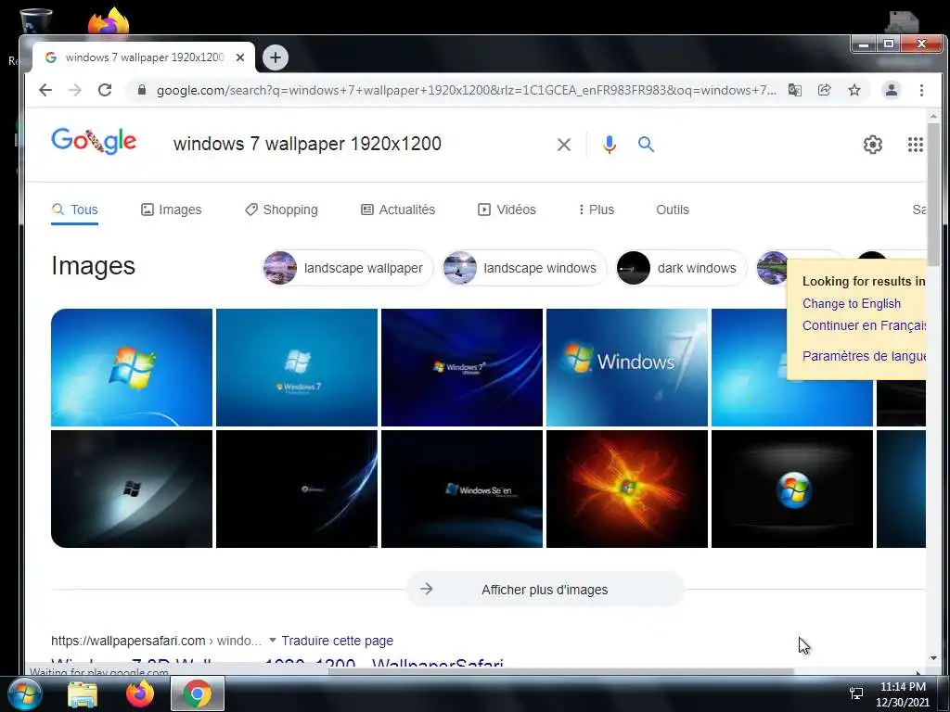Click Chrome taskbar button
Viewport: 950px width, 712px height.
pyautogui.click(x=198, y=693)
